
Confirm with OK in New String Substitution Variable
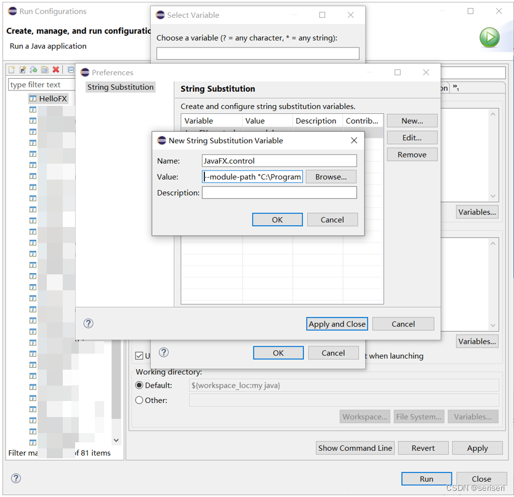[278, 220]
